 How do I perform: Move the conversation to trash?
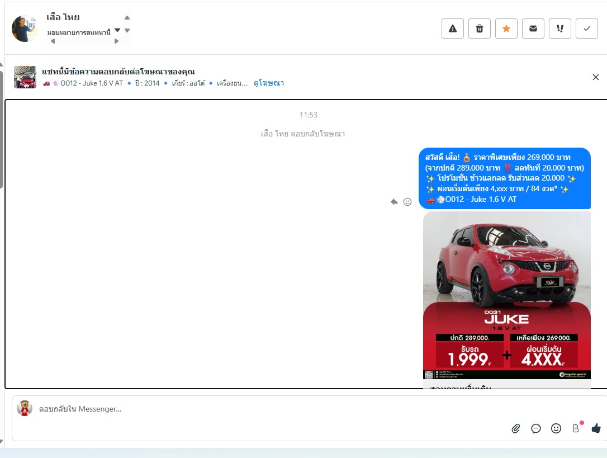479,29
